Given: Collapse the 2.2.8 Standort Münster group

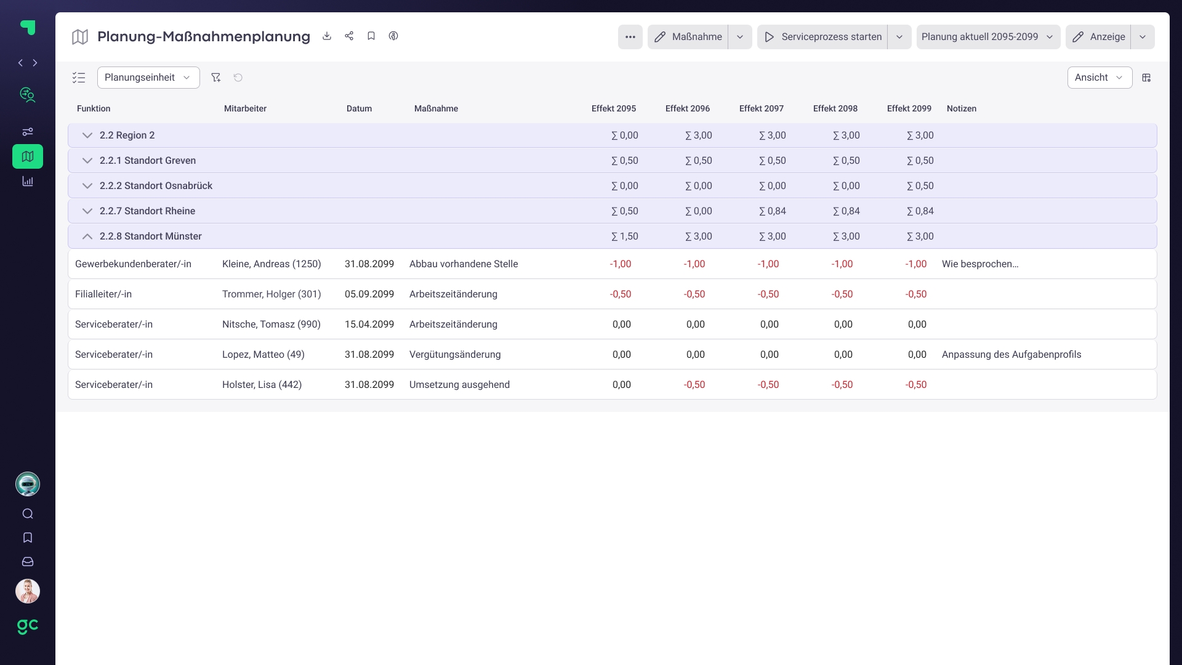Looking at the screenshot, I should coord(87,236).
